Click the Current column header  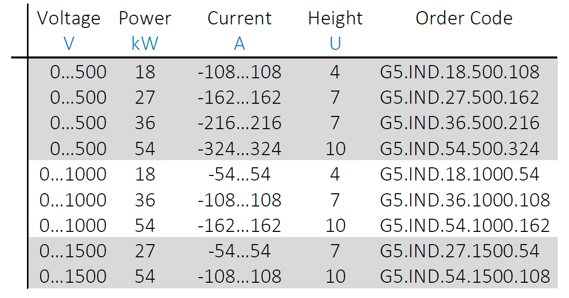(x=239, y=18)
